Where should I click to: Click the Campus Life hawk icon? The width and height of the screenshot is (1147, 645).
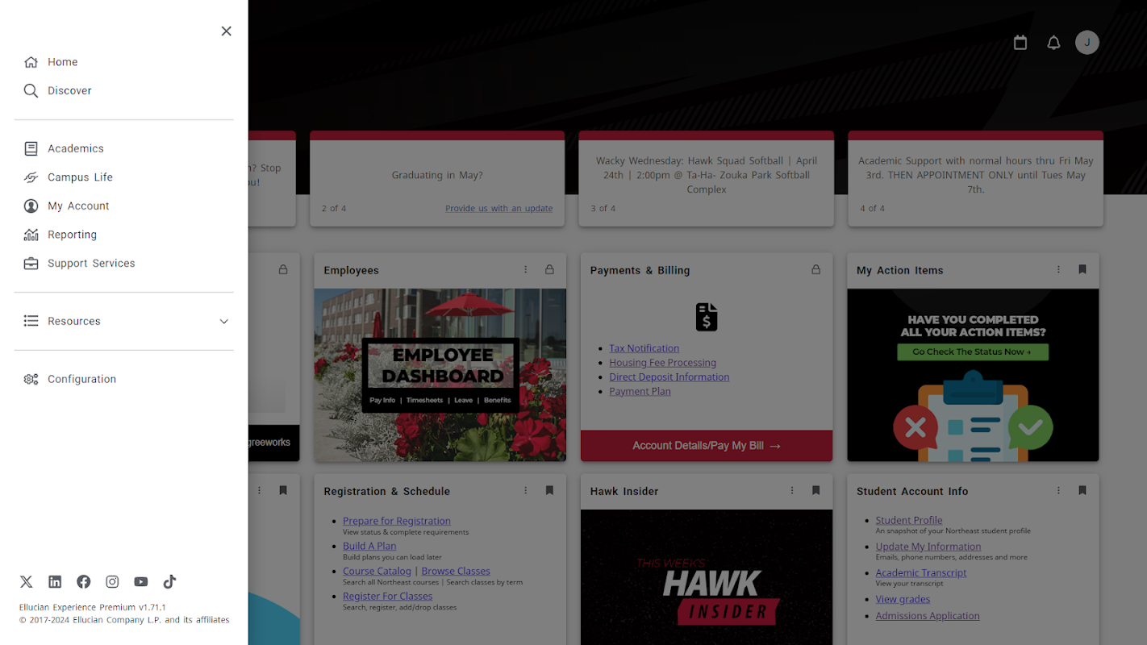(x=31, y=177)
